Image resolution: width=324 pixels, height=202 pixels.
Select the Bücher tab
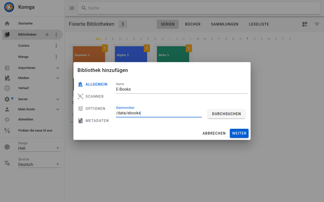coord(193,24)
